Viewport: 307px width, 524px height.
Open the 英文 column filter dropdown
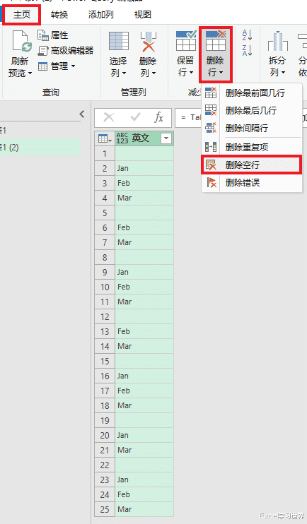click(166, 138)
